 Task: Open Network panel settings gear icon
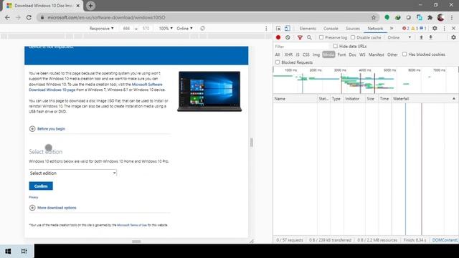tap(453, 37)
